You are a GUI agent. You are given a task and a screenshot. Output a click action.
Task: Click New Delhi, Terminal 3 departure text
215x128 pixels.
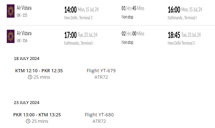point(78,18)
